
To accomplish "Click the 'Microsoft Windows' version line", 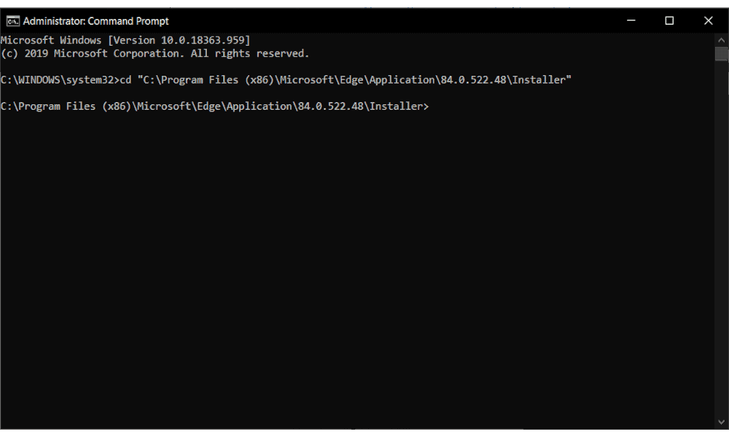I will pos(125,40).
